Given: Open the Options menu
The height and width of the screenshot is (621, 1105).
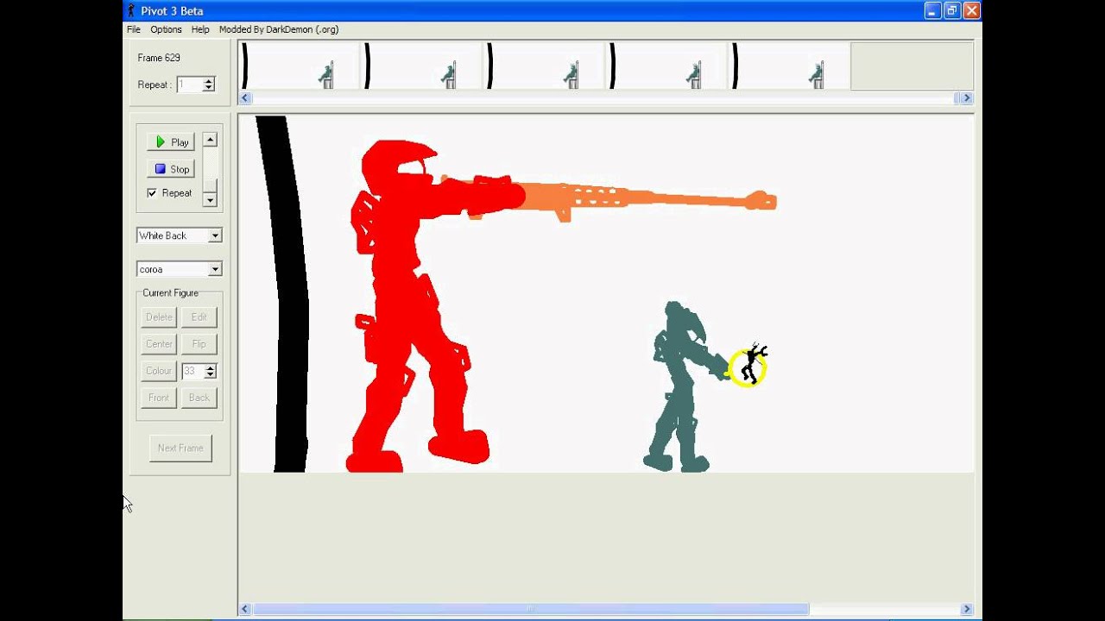Looking at the screenshot, I should (x=166, y=29).
